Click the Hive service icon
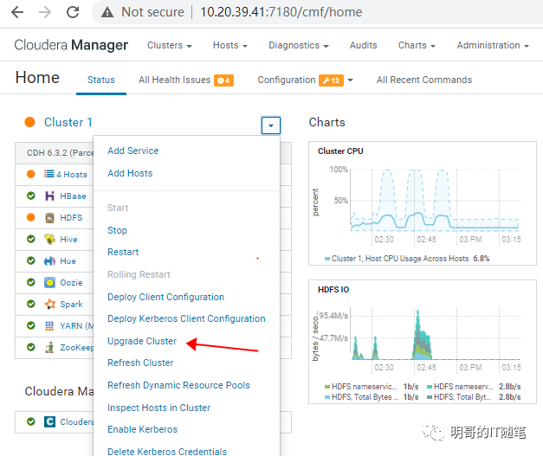The image size is (543, 456). point(50,240)
